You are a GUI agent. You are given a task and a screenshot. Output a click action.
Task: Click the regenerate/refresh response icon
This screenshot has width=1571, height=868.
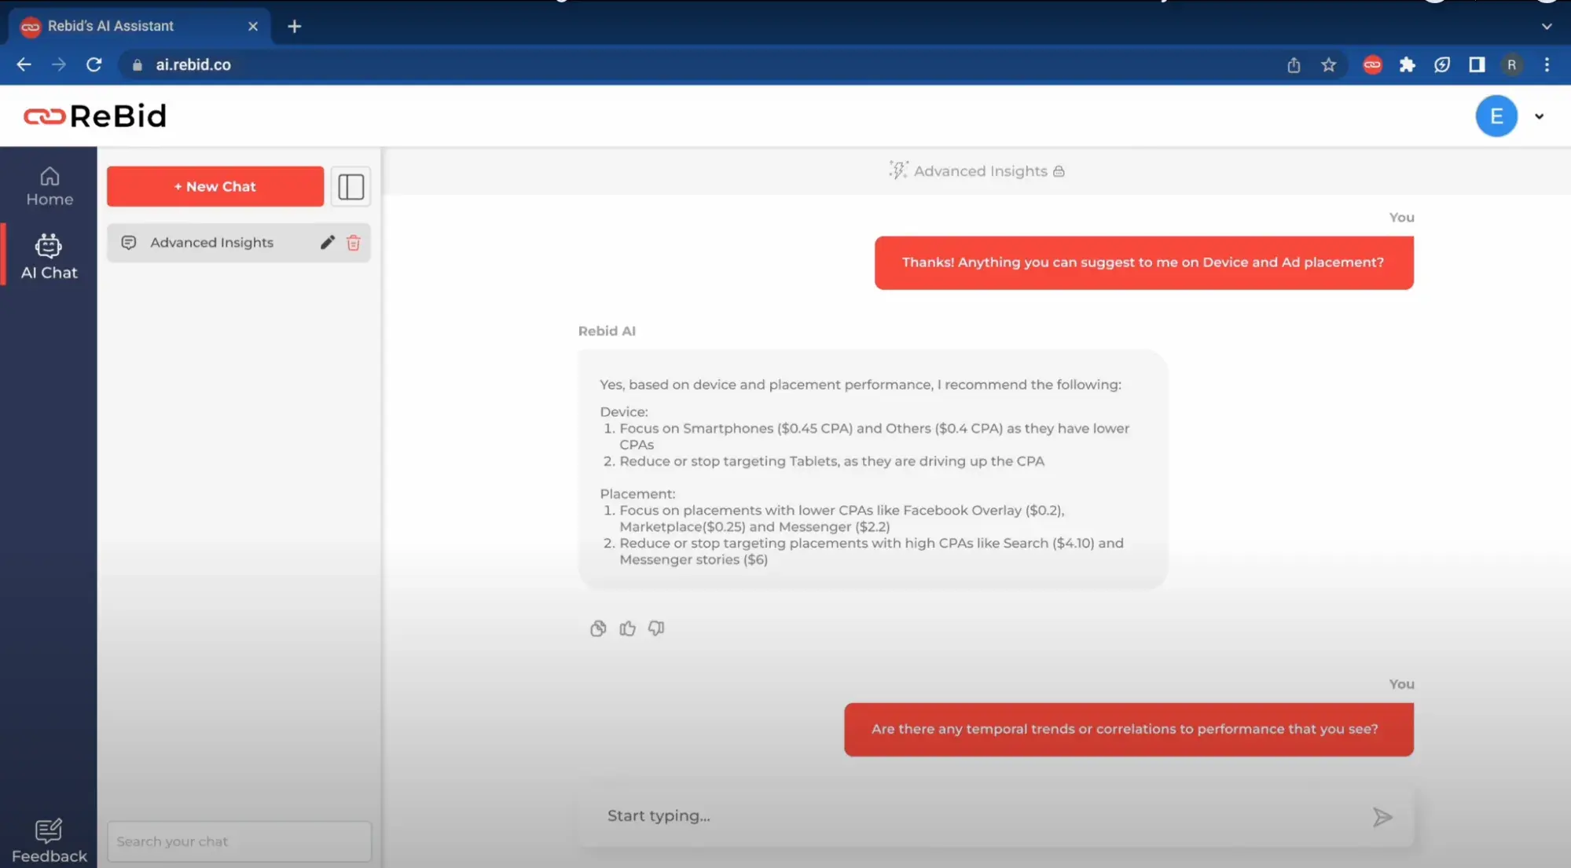pyautogui.click(x=599, y=628)
